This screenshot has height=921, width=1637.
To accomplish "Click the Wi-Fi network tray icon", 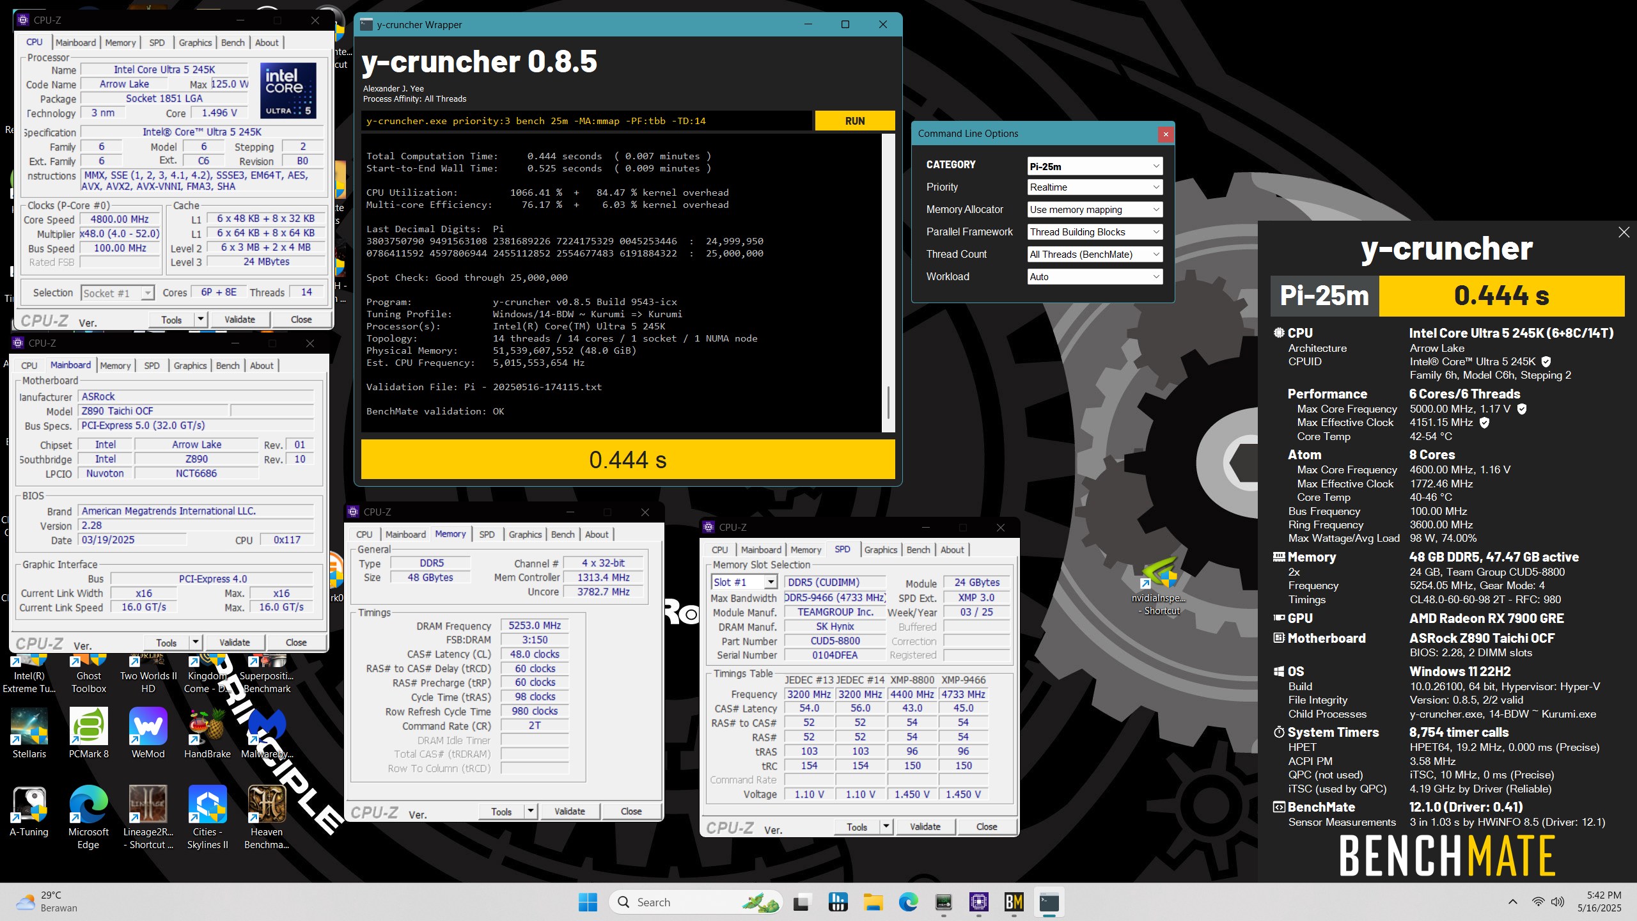I will pyautogui.click(x=1538, y=902).
